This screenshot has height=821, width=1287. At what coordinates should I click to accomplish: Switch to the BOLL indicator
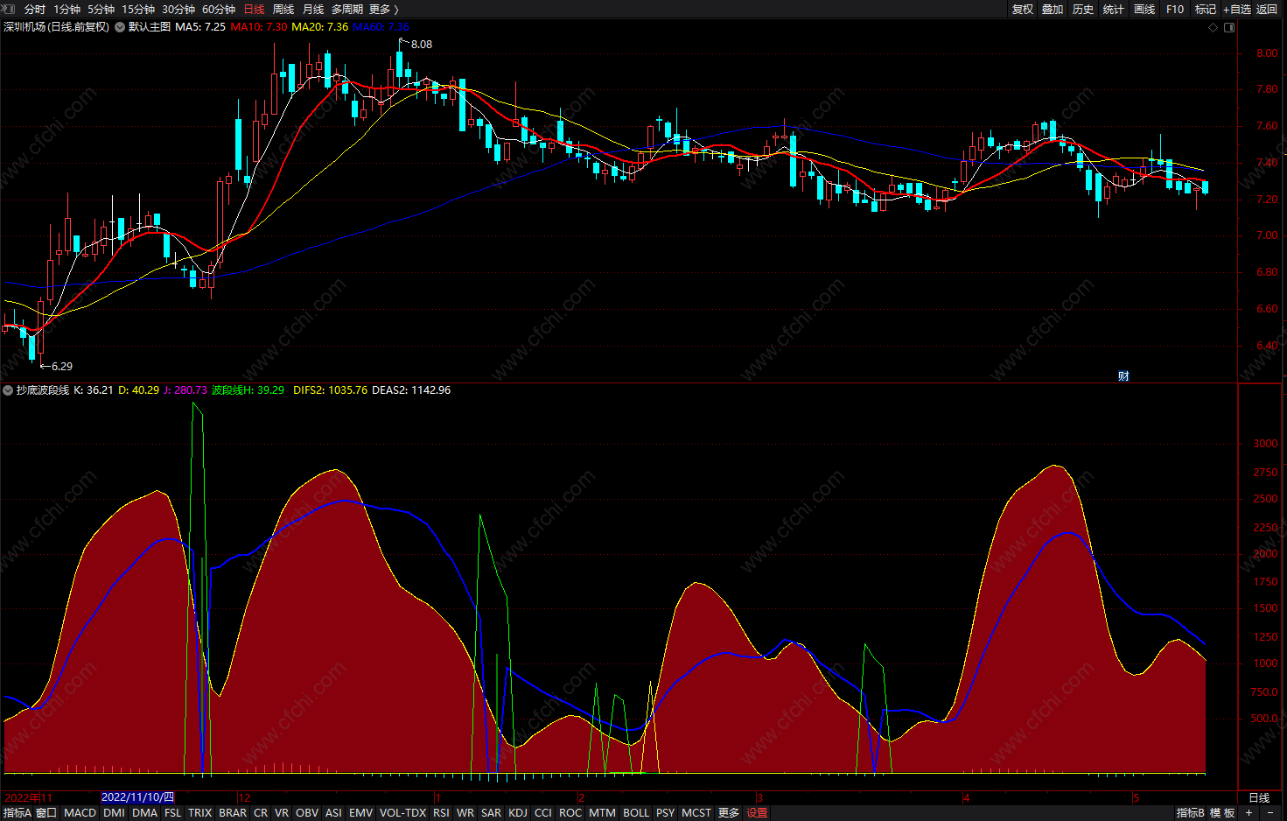(636, 813)
